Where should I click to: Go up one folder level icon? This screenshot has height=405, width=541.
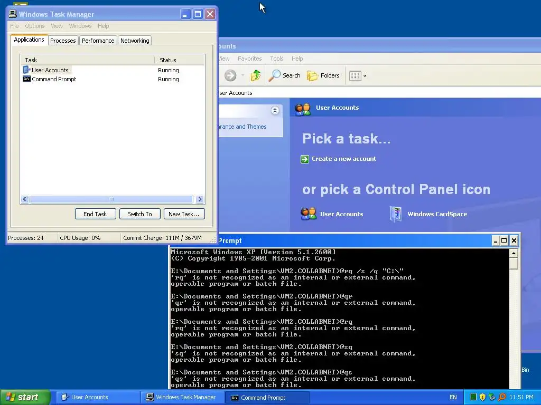point(256,75)
